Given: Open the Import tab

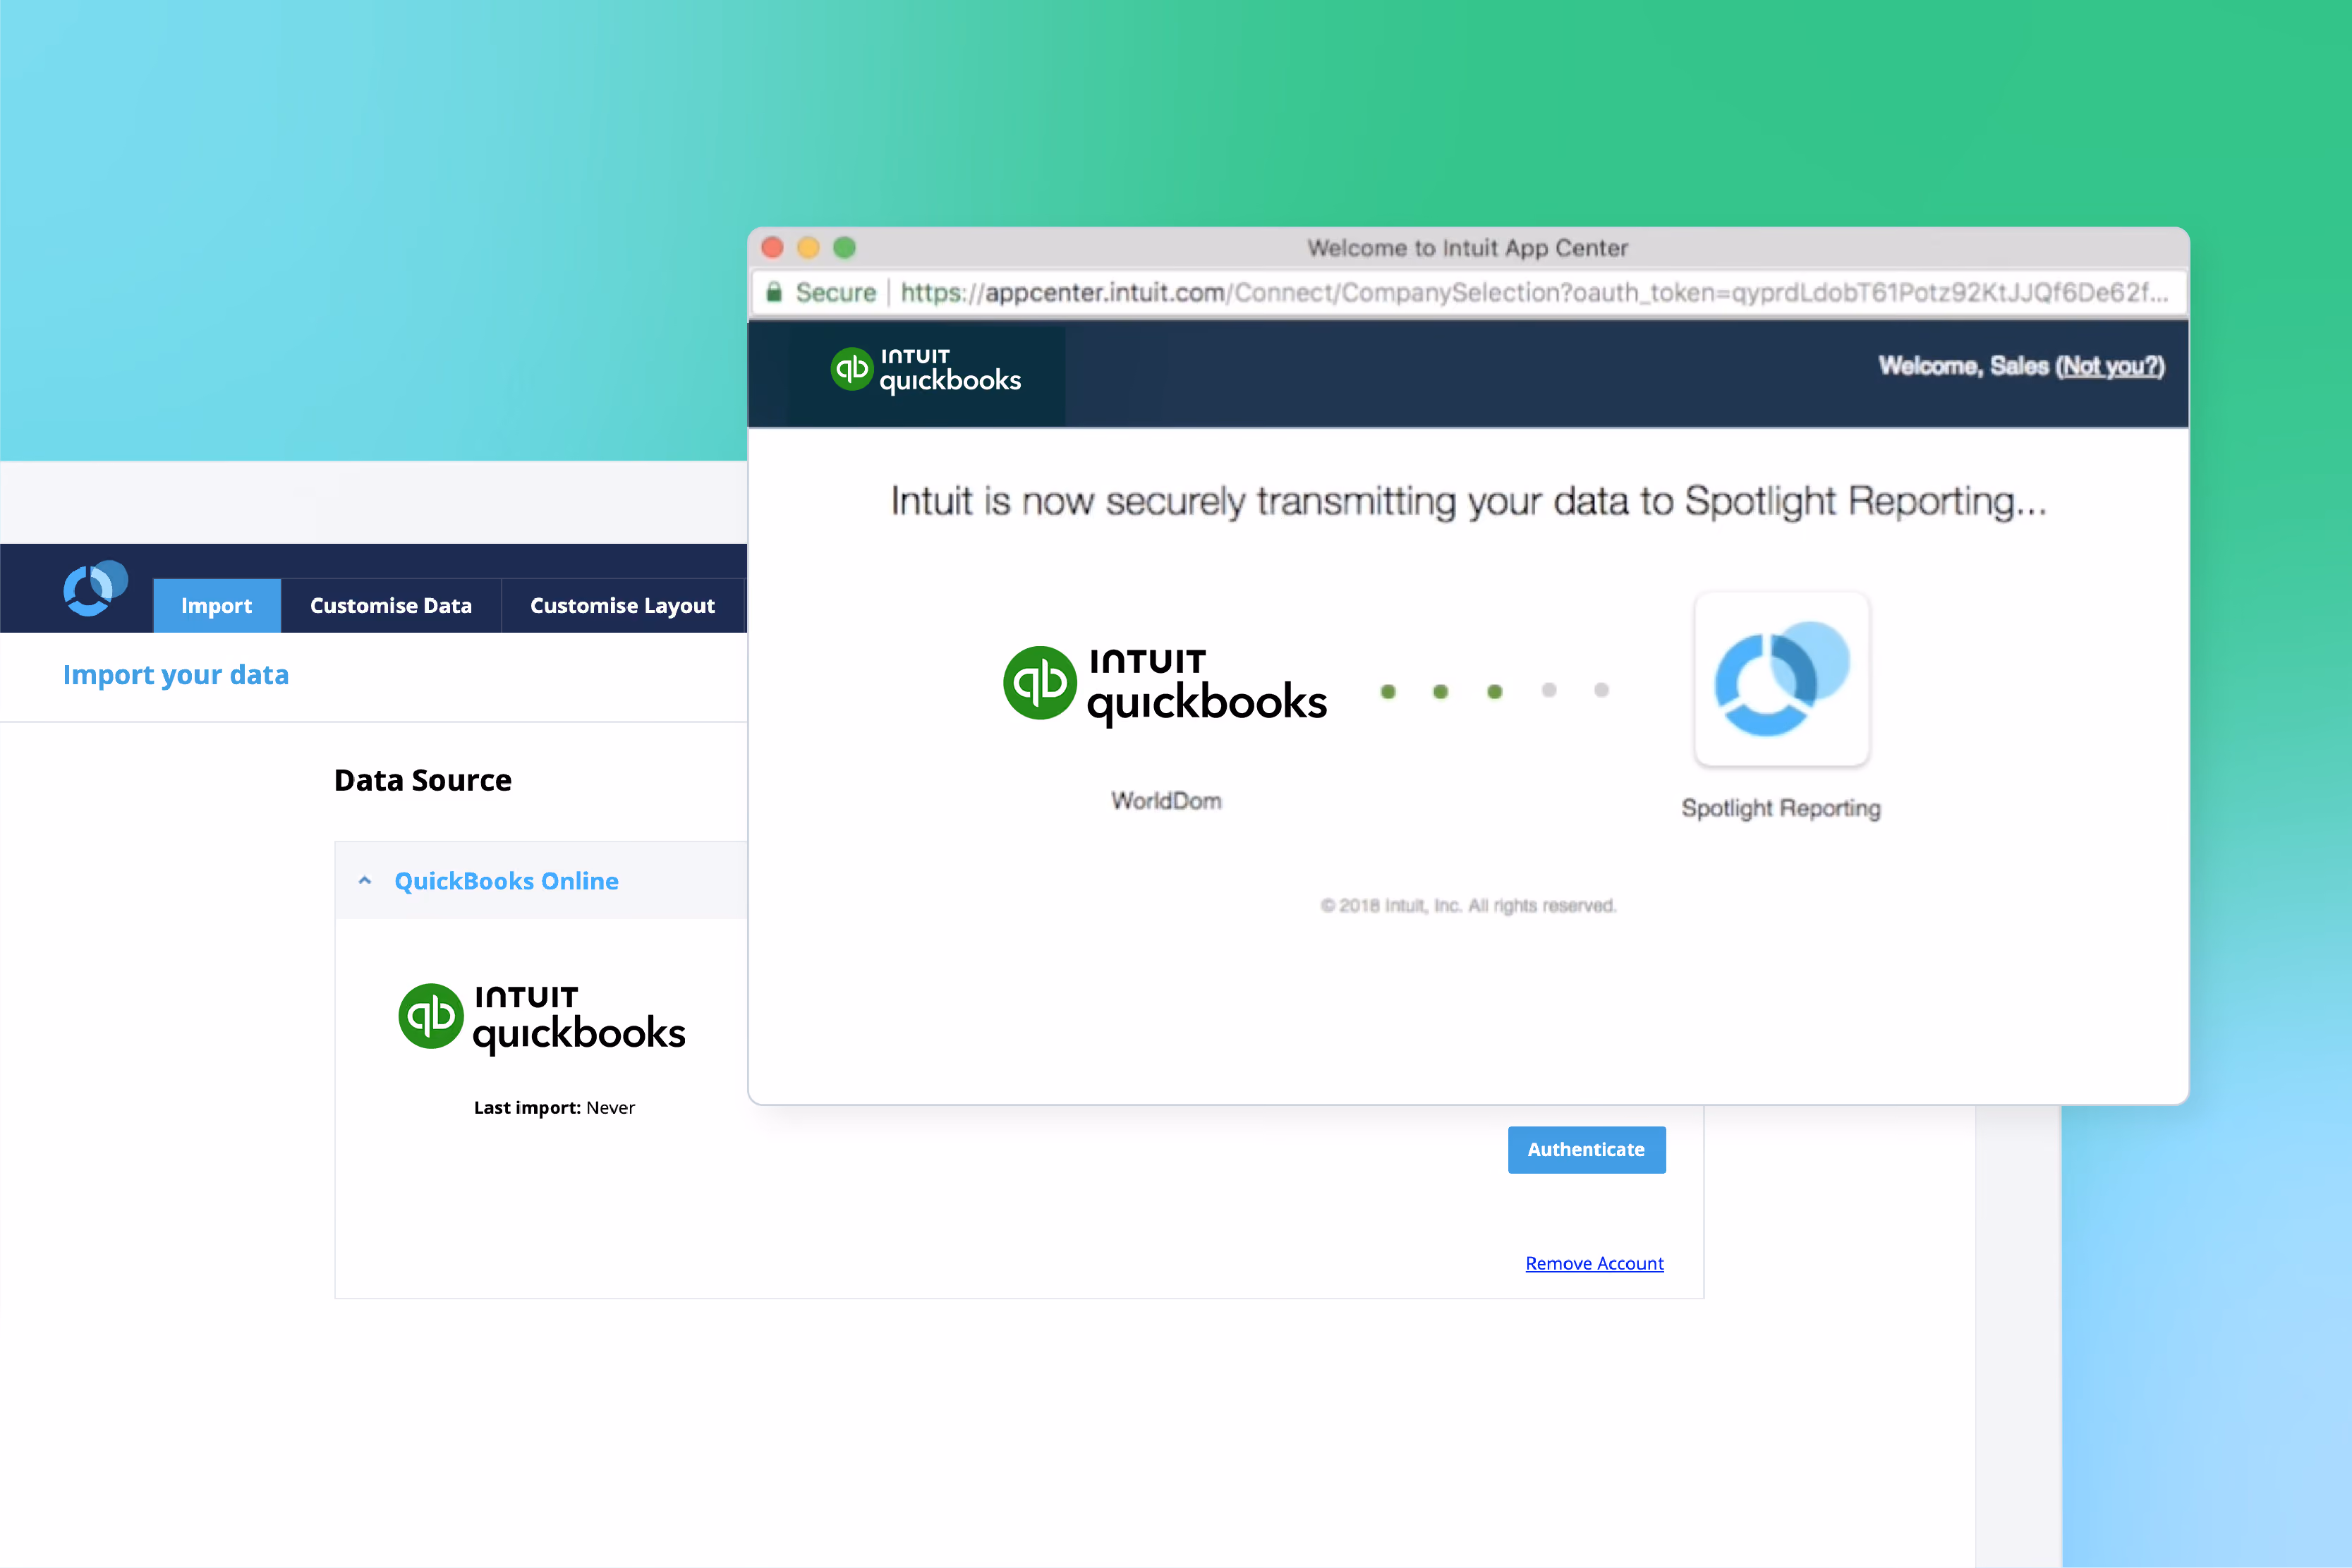Looking at the screenshot, I should (x=217, y=605).
